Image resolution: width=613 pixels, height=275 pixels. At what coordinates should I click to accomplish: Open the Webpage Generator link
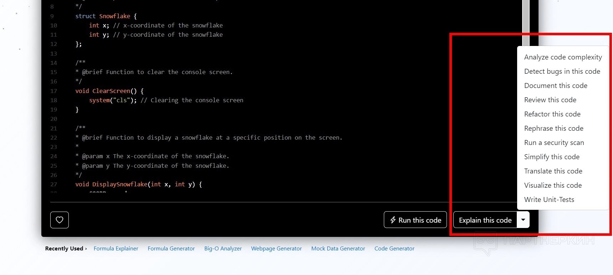tap(276, 249)
